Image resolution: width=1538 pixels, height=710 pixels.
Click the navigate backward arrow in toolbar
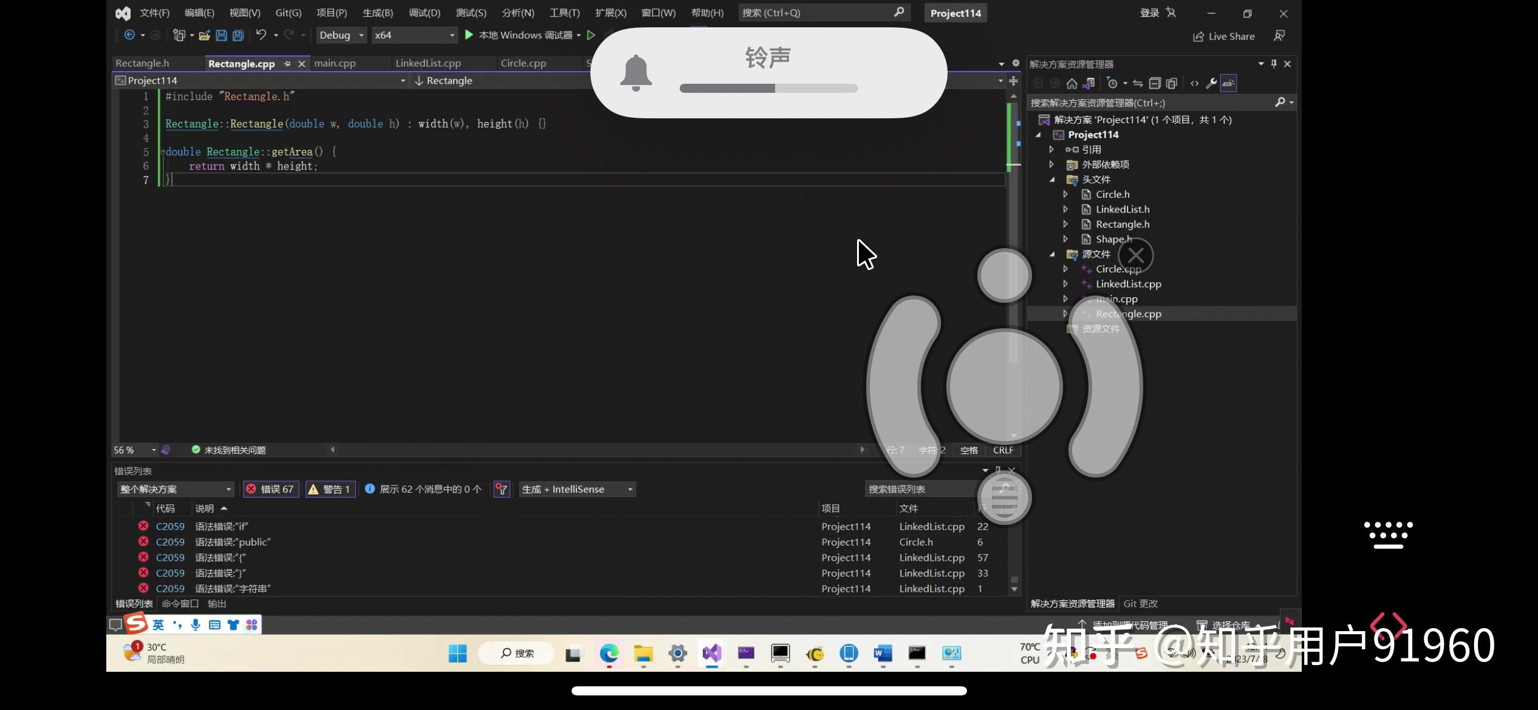coord(129,35)
